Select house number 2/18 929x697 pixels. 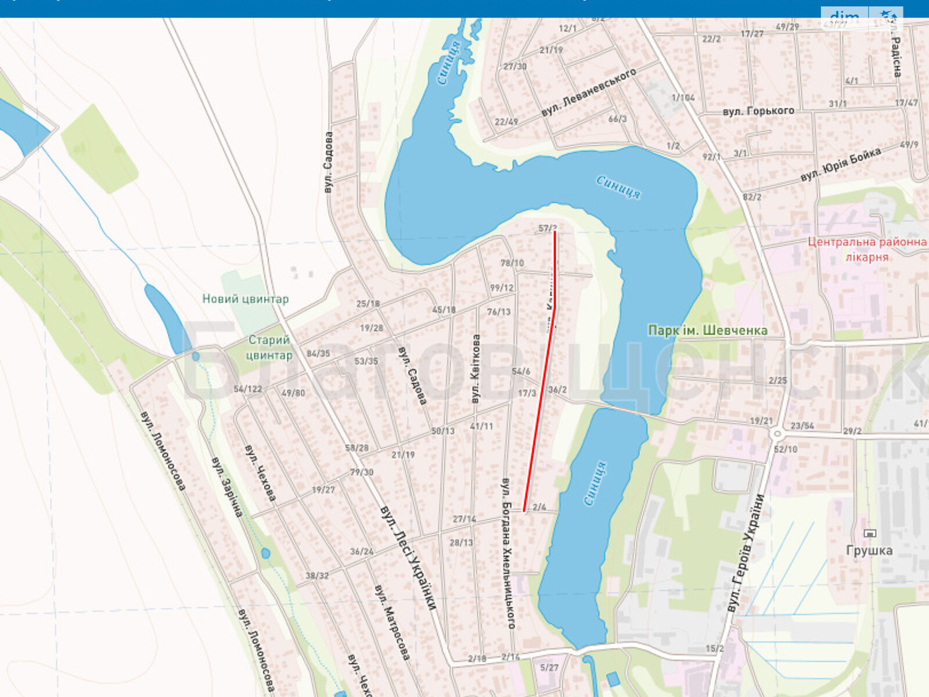pyautogui.click(x=477, y=659)
